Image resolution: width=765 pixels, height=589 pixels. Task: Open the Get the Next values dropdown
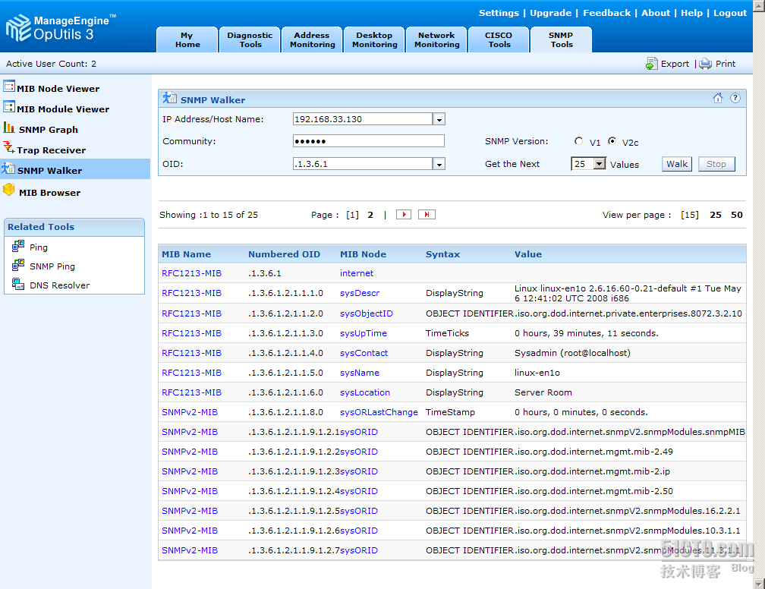click(599, 164)
